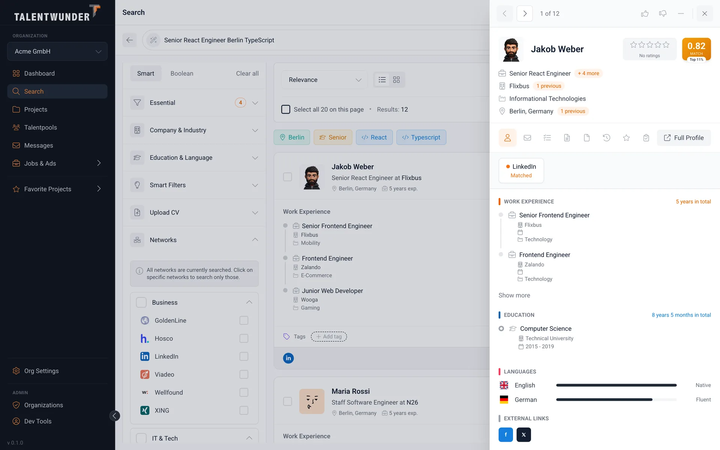The width and height of the screenshot is (720, 450).
Task: Give thumbs up to Jakob Weber
Action: point(645,13)
